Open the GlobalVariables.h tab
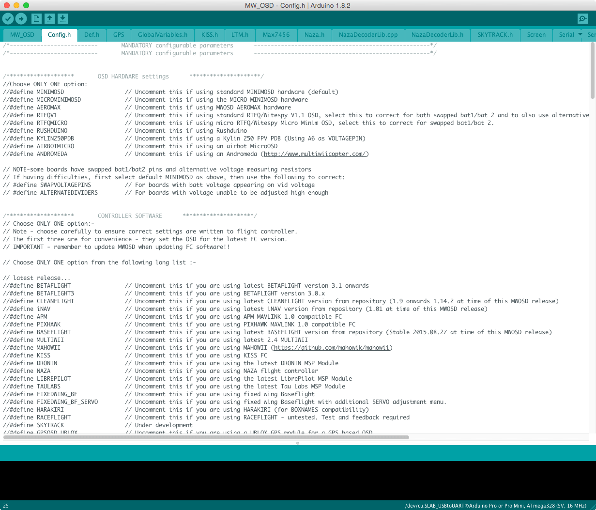 pyautogui.click(x=163, y=35)
